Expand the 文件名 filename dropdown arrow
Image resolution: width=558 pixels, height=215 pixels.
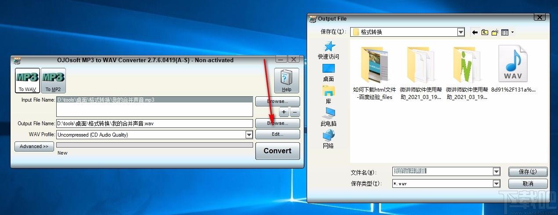496,172
